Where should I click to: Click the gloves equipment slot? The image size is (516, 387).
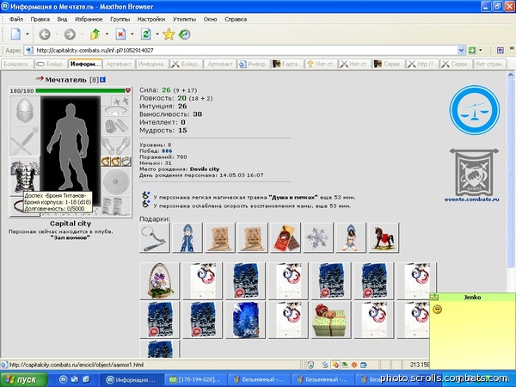(x=116, y=146)
